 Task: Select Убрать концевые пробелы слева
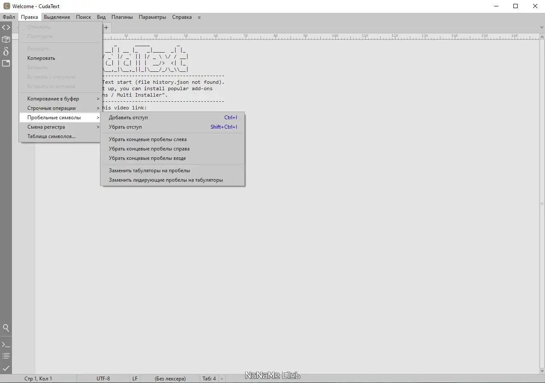[x=173, y=139]
